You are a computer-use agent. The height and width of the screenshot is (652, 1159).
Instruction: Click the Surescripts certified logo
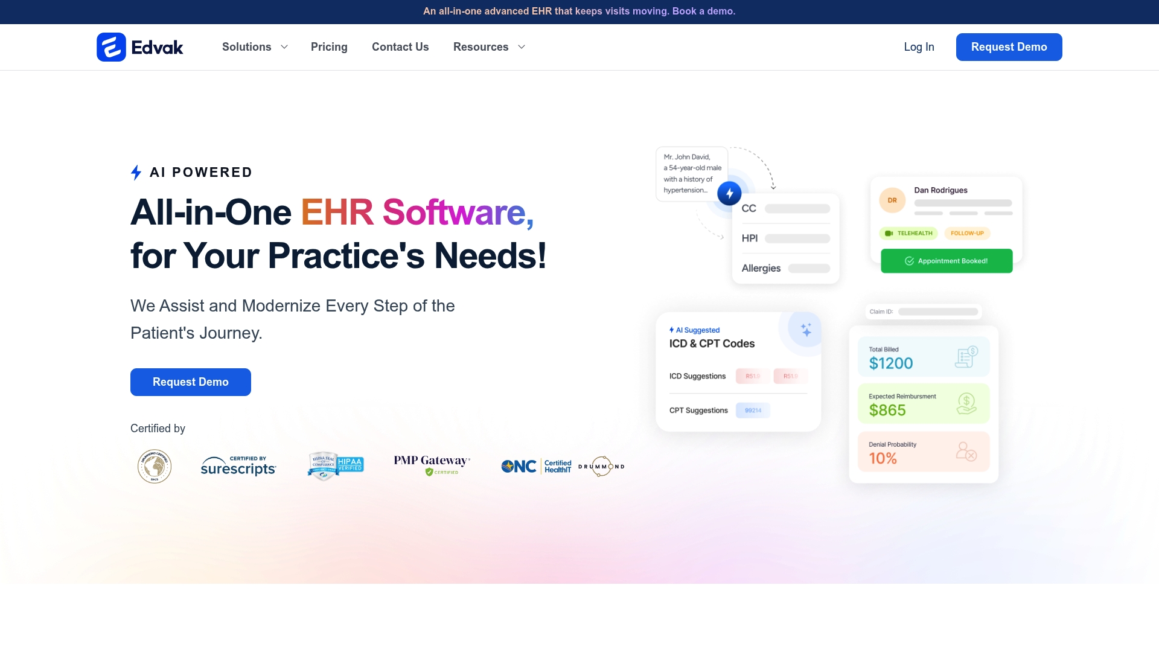tap(238, 466)
